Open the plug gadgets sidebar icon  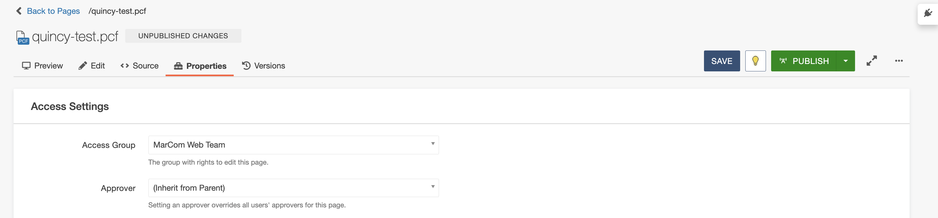point(928,14)
